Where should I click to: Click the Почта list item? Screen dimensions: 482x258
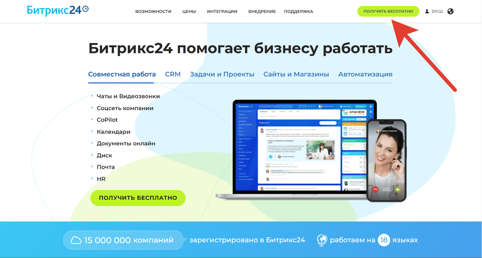(106, 167)
